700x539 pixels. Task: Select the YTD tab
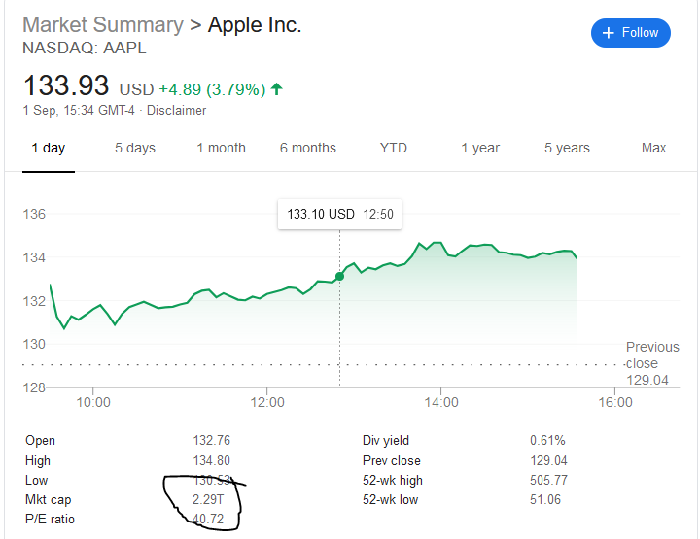(393, 148)
